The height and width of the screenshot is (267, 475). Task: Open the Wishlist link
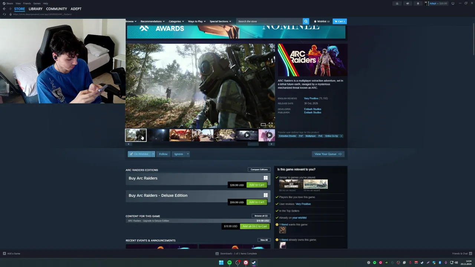pos(322,21)
